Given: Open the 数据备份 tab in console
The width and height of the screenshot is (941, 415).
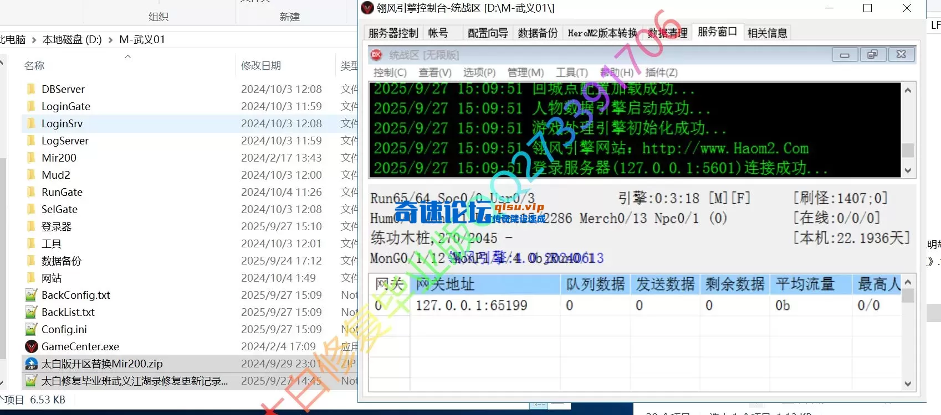Looking at the screenshot, I should pos(538,33).
